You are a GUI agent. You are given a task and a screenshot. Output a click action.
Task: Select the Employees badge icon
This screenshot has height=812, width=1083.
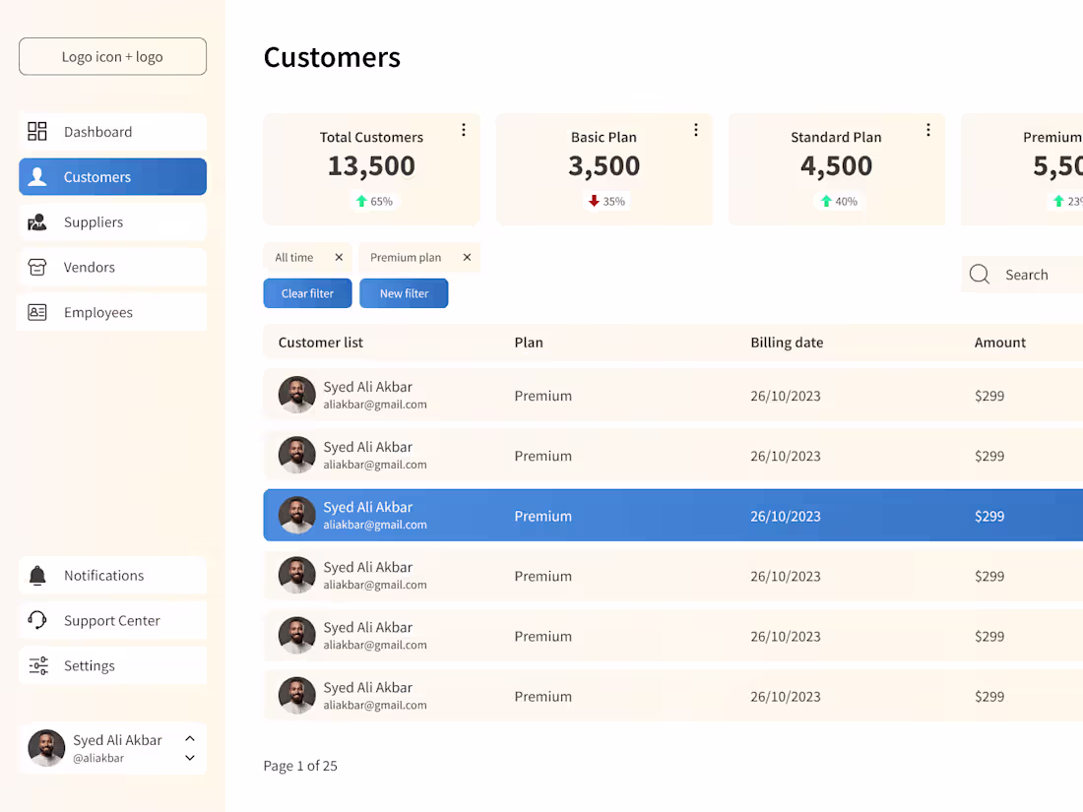(x=37, y=312)
